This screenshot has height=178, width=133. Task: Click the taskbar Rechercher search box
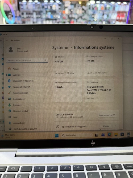tap(77, 135)
